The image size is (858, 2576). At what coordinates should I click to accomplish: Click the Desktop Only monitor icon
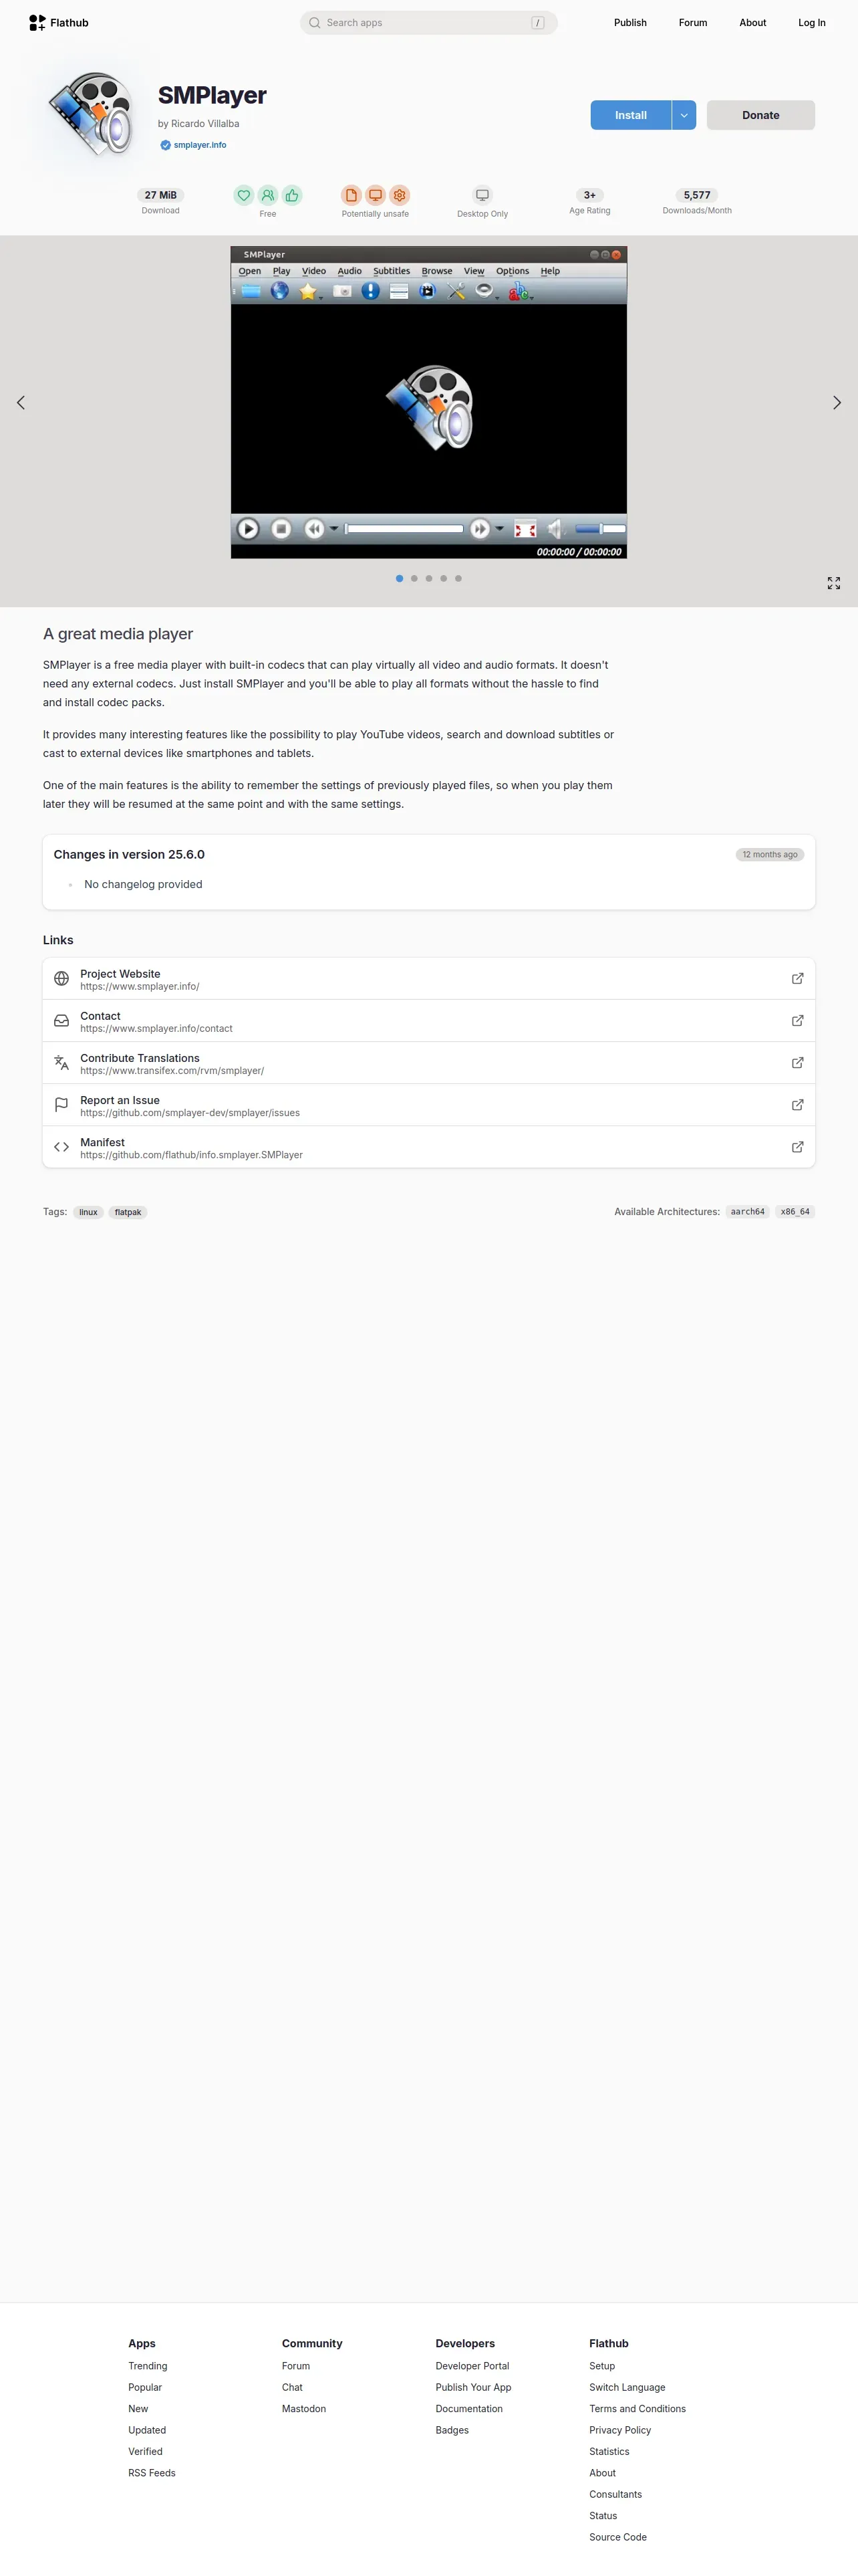click(x=482, y=195)
